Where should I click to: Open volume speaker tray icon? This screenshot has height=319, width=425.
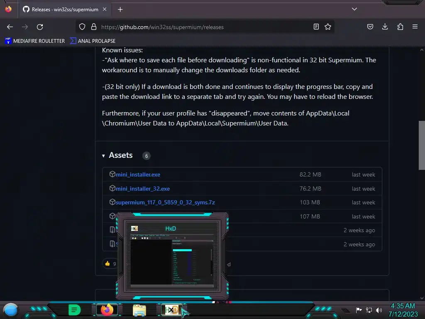pos(379,310)
